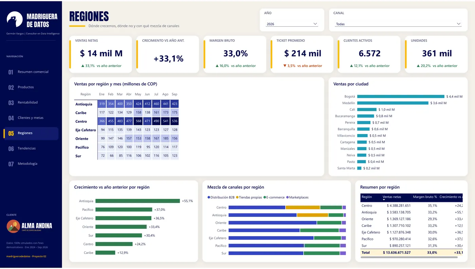
Task: Click the Unidades KPI value 361 mil
Action: point(437,53)
